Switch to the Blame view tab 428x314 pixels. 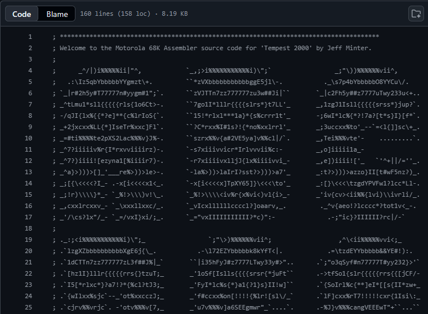(x=57, y=14)
